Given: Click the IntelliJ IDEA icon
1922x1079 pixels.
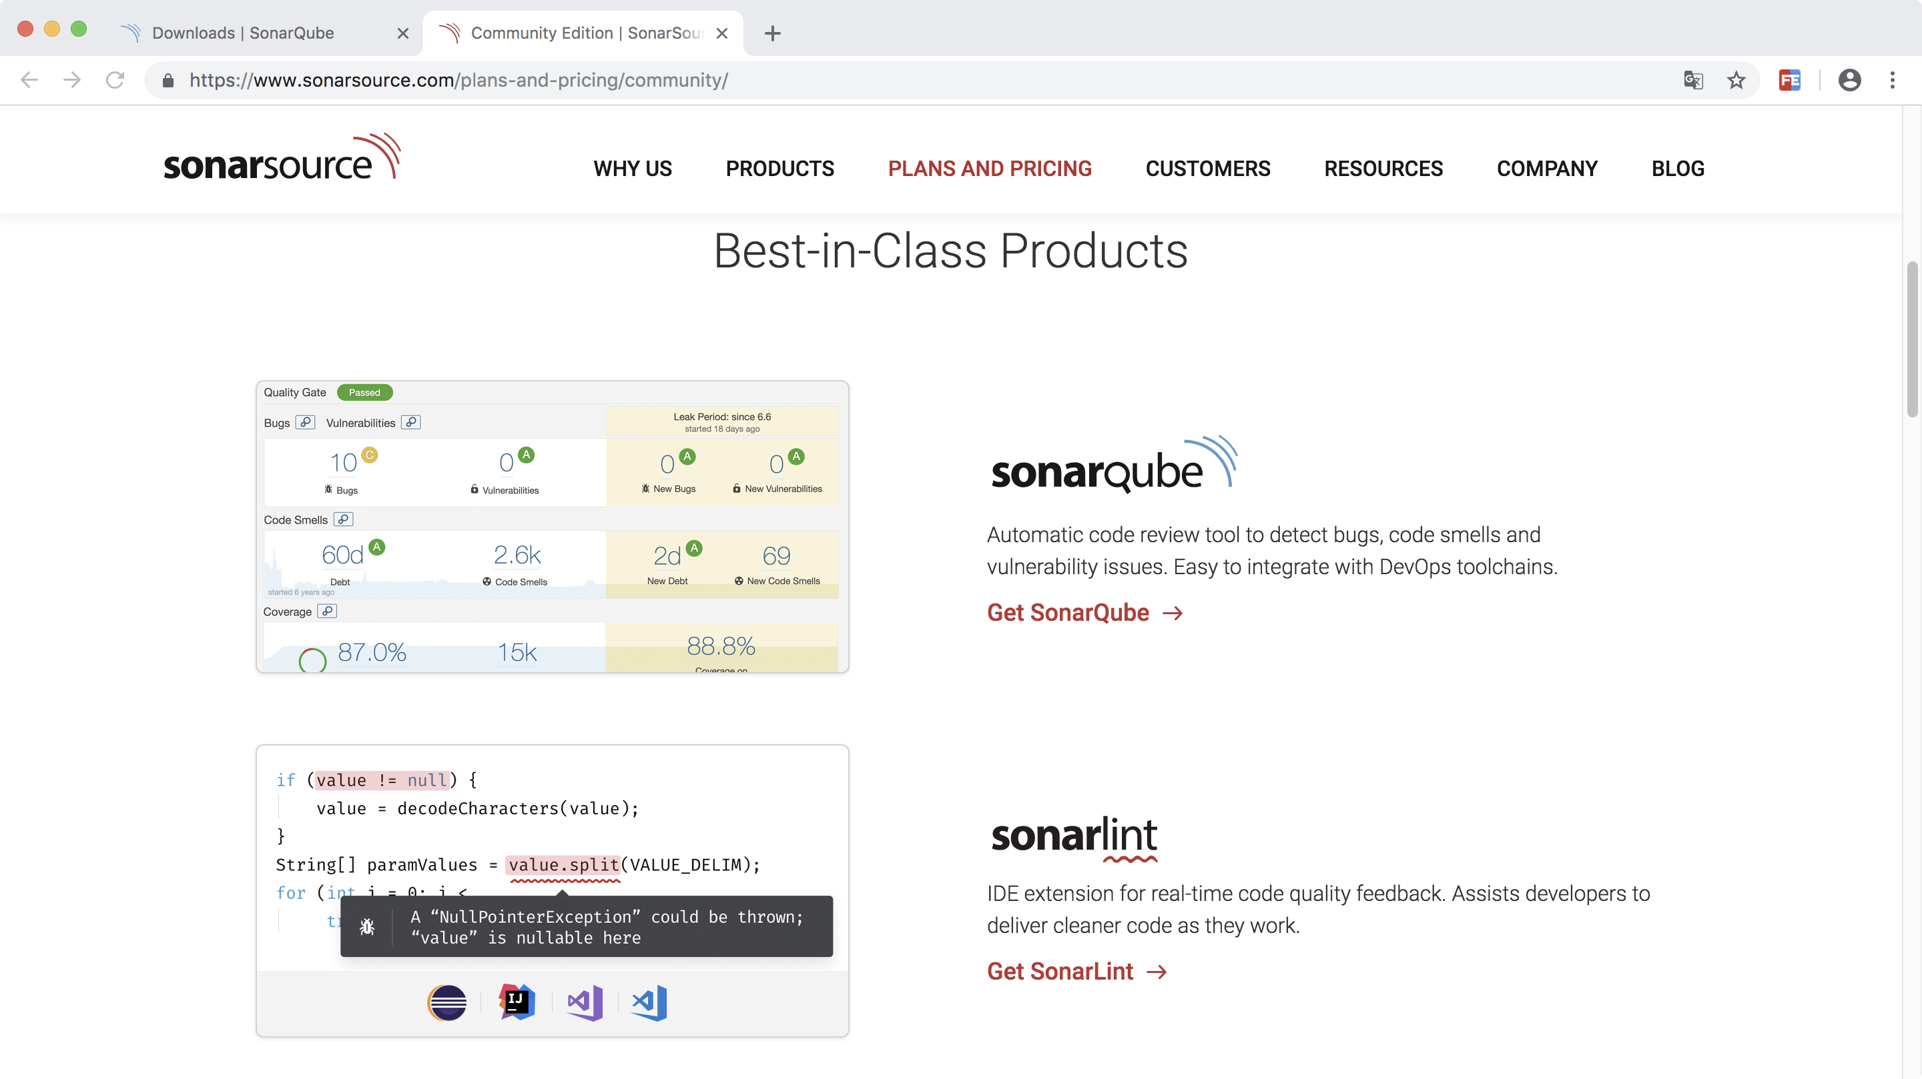Looking at the screenshot, I should pos(517,1003).
